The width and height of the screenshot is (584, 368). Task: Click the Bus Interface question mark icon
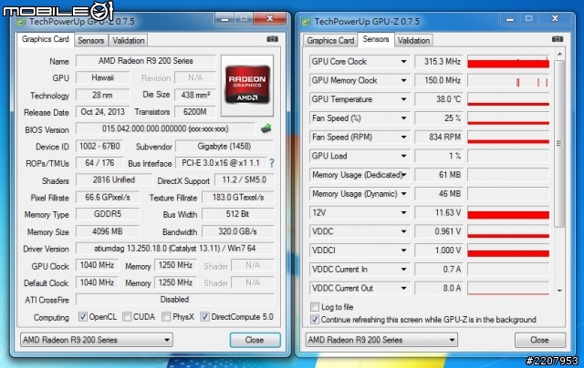[272, 163]
